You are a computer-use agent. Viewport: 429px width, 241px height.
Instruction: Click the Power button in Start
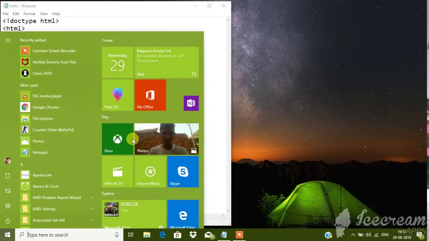click(x=8, y=221)
